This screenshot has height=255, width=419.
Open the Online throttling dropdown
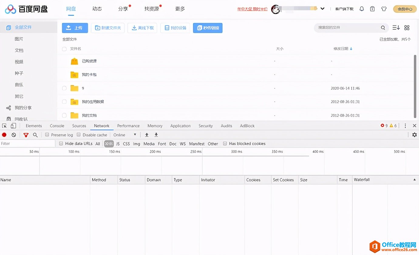coord(125,135)
